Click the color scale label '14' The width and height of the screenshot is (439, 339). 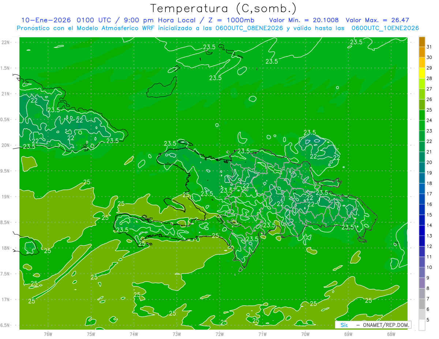[x=429, y=225]
